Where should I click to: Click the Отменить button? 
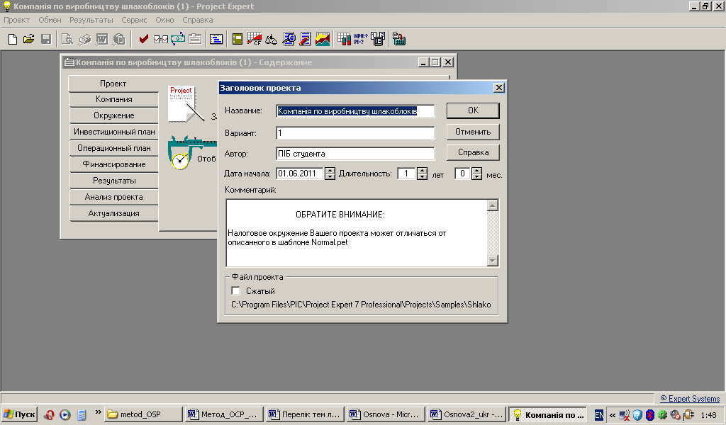coord(473,132)
